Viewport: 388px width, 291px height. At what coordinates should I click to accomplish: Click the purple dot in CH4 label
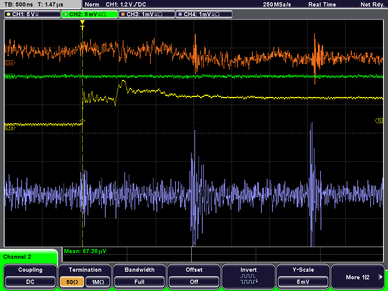180,14
